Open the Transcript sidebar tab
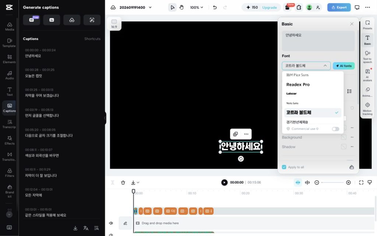This screenshot has height=236, width=377. pyautogui.click(x=9, y=124)
